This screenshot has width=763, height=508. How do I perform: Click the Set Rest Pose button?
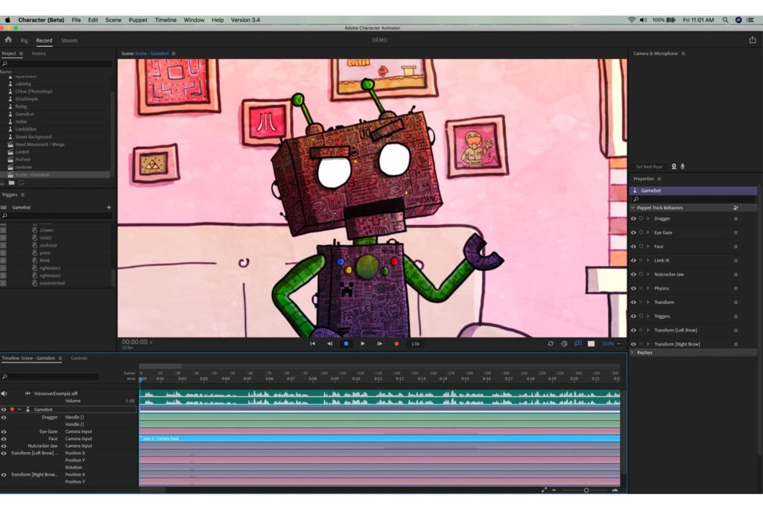click(649, 166)
